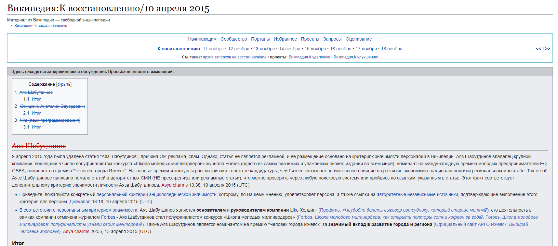Go to previous day with << arrow

(x=538, y=49)
